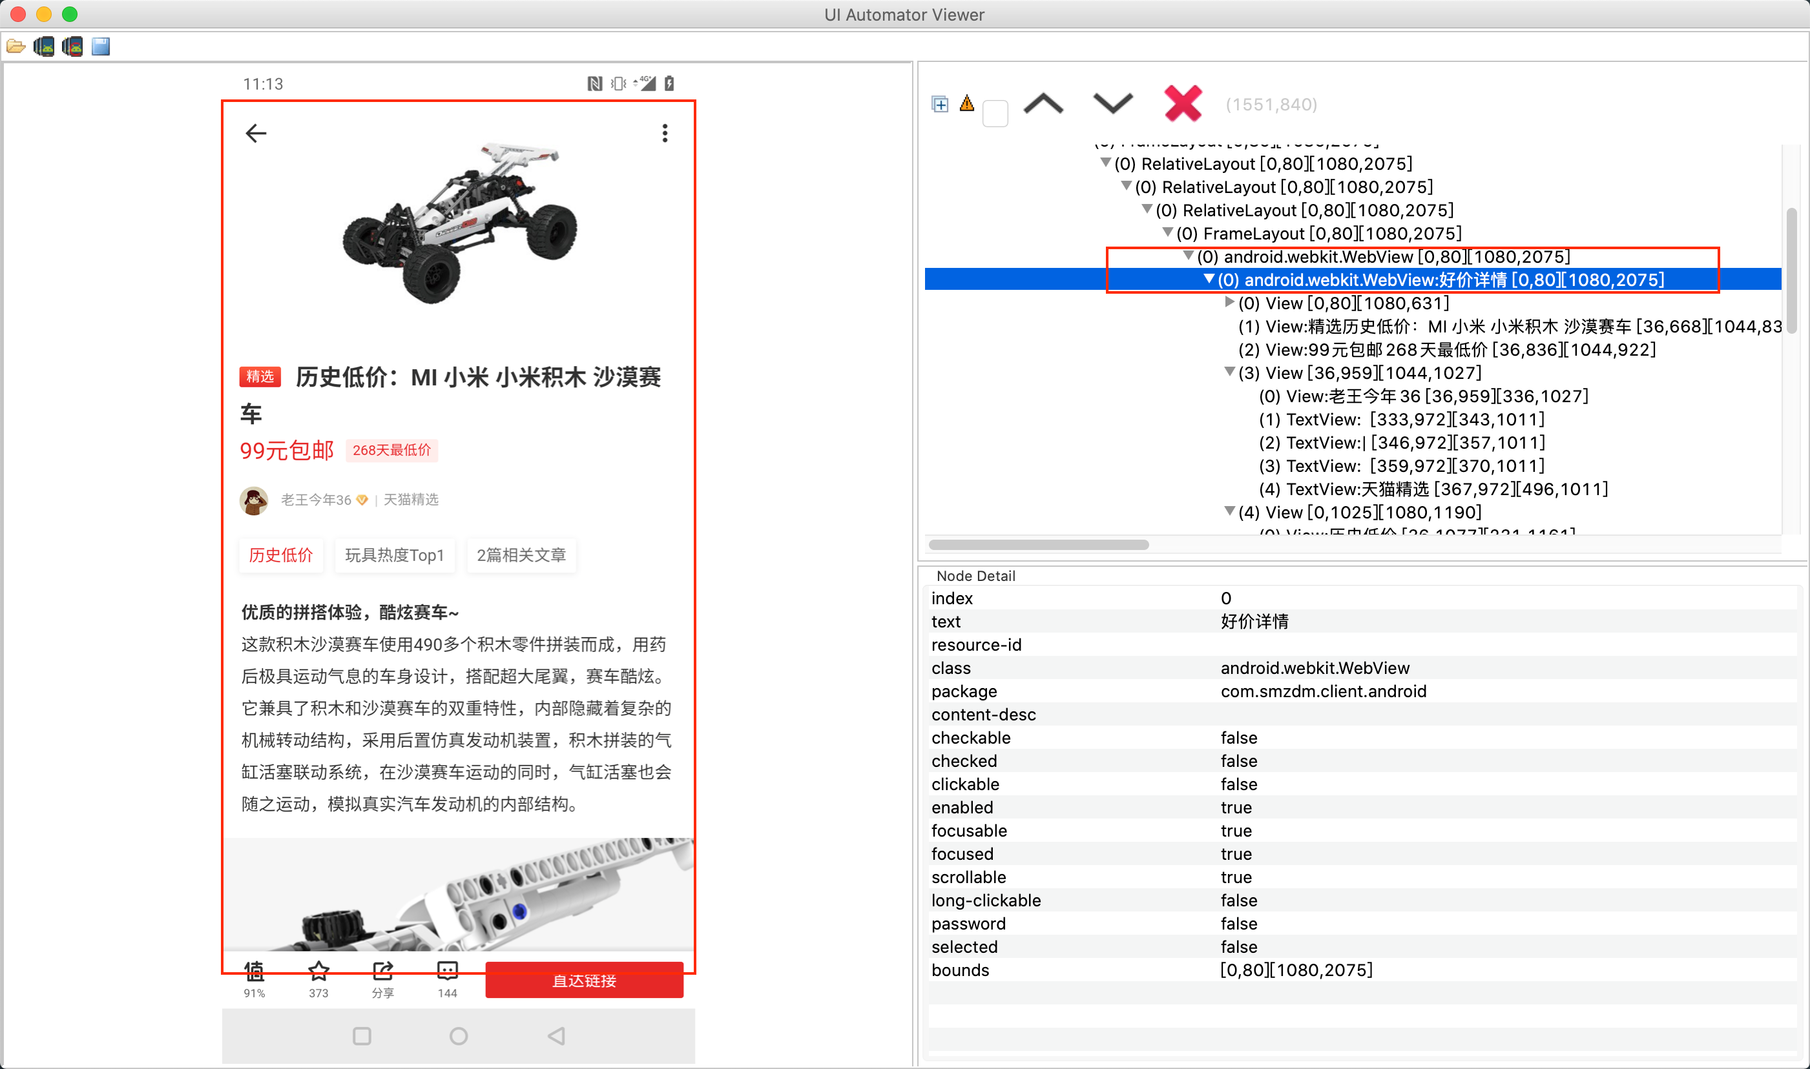
Task: Click the package value com.smzdm.client.android
Action: (1324, 691)
